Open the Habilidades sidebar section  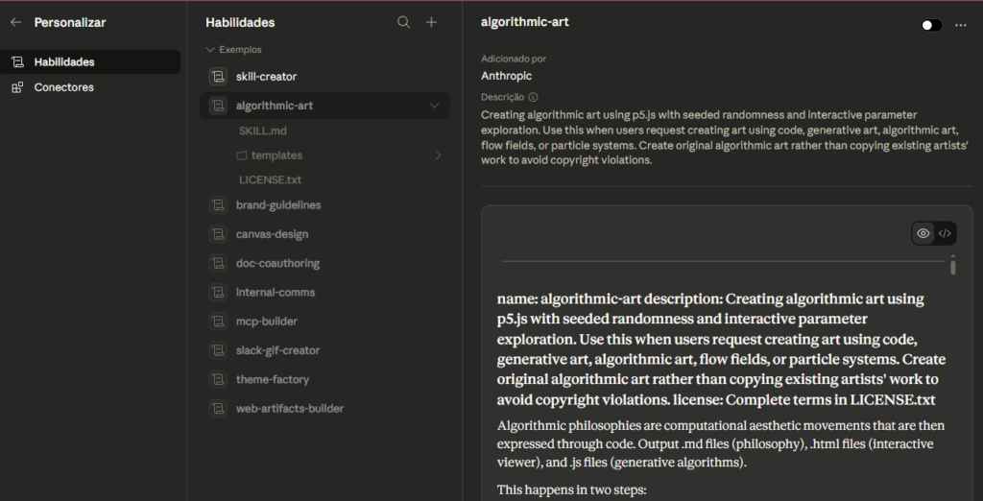click(90, 62)
